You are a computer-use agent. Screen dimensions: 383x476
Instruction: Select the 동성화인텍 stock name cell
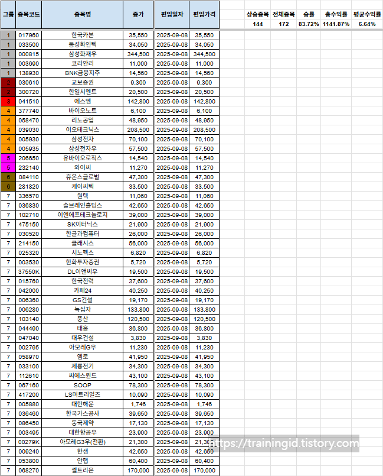click(x=83, y=44)
